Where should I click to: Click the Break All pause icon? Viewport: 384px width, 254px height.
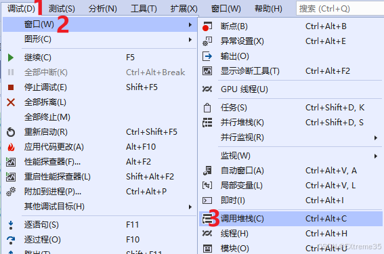tap(11, 72)
